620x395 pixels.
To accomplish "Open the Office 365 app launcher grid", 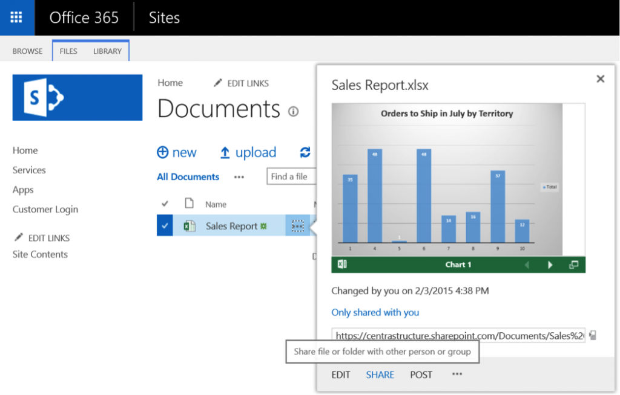I will pyautogui.click(x=17, y=18).
